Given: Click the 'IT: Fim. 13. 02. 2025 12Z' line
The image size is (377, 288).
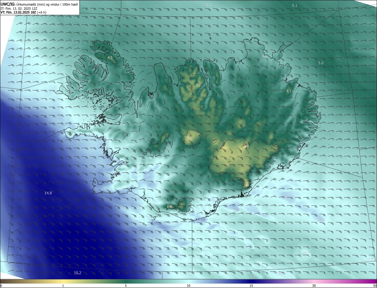Looking at the screenshot, I should [19, 9].
